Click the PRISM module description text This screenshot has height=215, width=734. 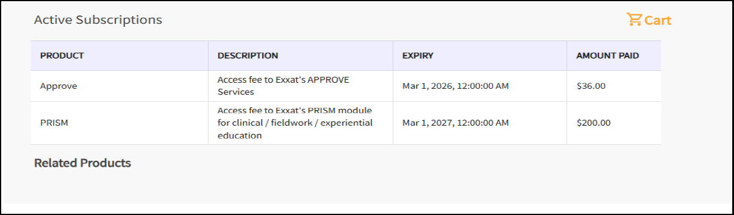(x=295, y=123)
